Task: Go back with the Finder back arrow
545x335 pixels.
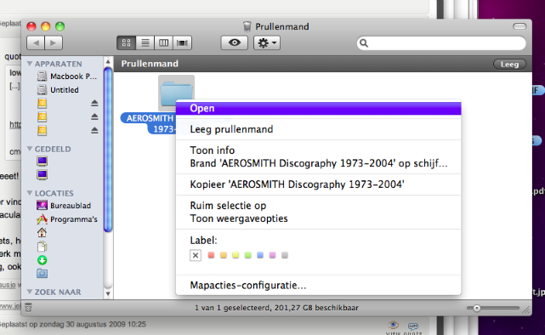Action: [x=36, y=43]
